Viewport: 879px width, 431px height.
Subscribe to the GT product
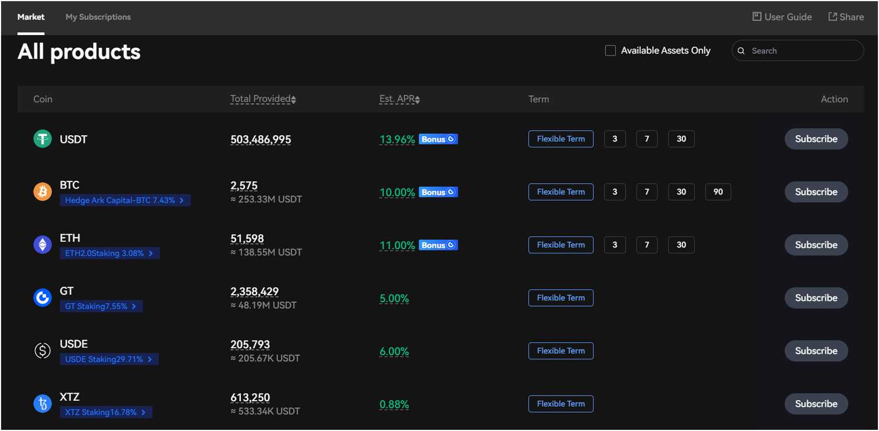[x=816, y=298]
